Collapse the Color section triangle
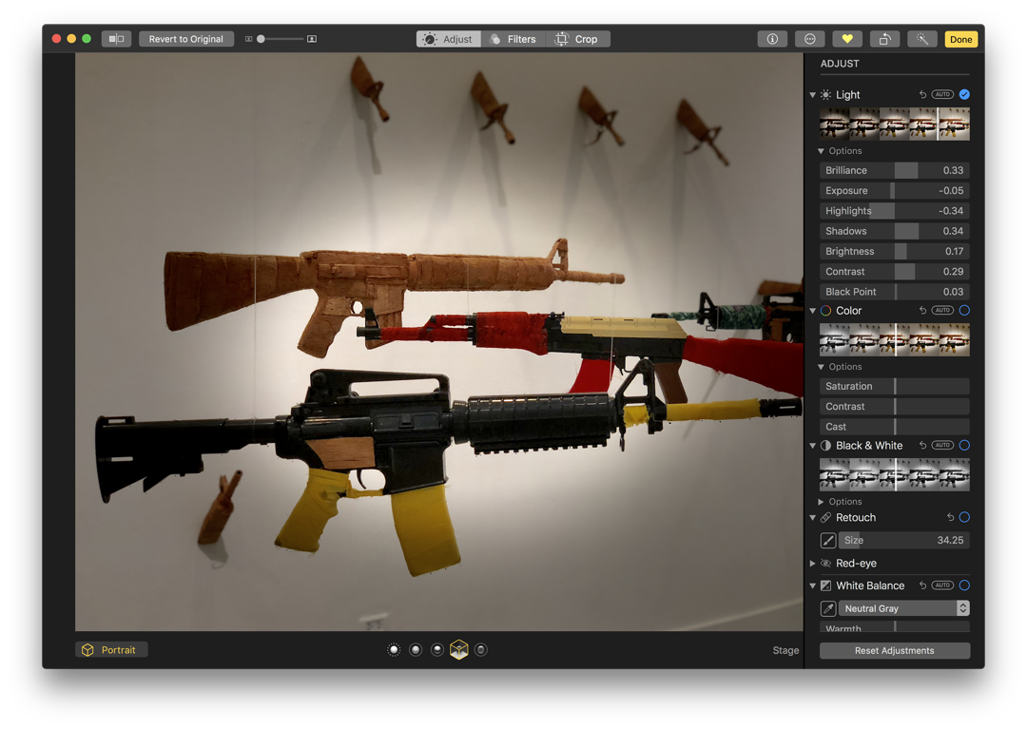The image size is (1027, 729). pyautogui.click(x=813, y=311)
